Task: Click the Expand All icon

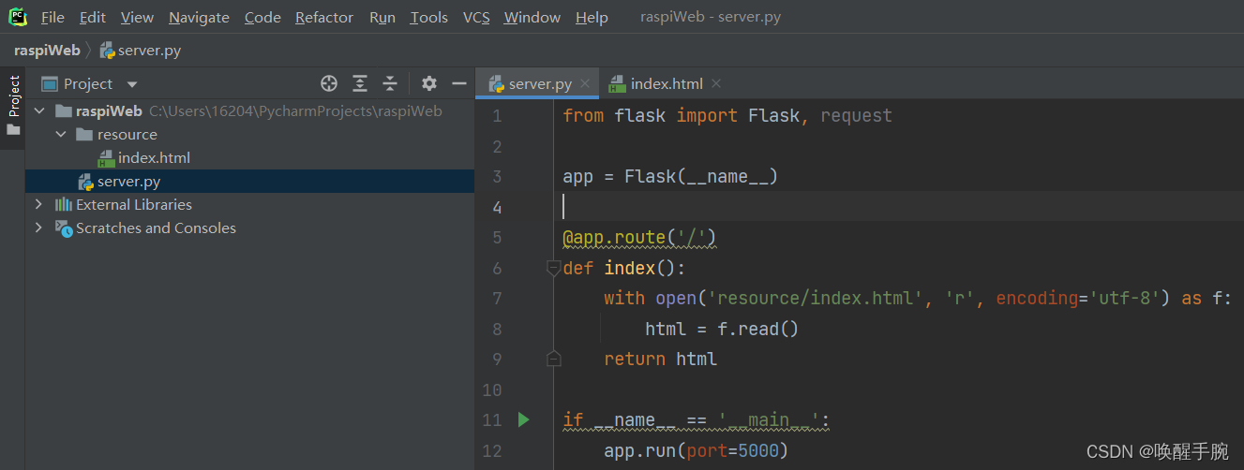Action: click(360, 83)
